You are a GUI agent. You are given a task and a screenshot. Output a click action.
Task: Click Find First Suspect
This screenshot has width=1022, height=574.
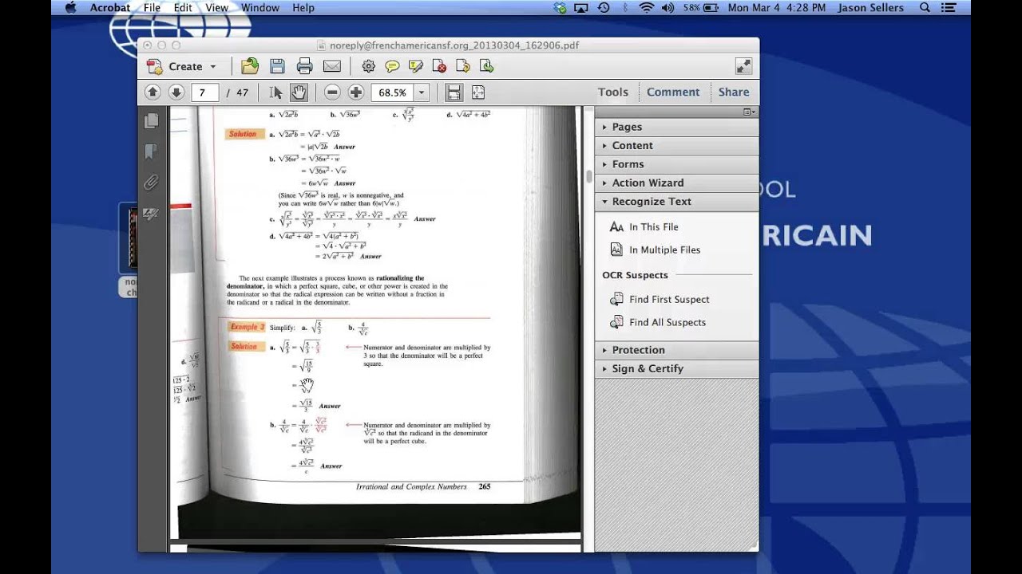[x=660, y=299]
